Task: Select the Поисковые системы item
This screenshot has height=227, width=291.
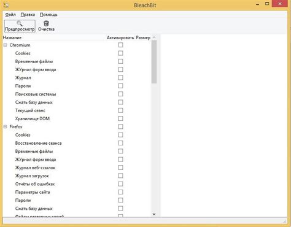Action: [x=36, y=94]
